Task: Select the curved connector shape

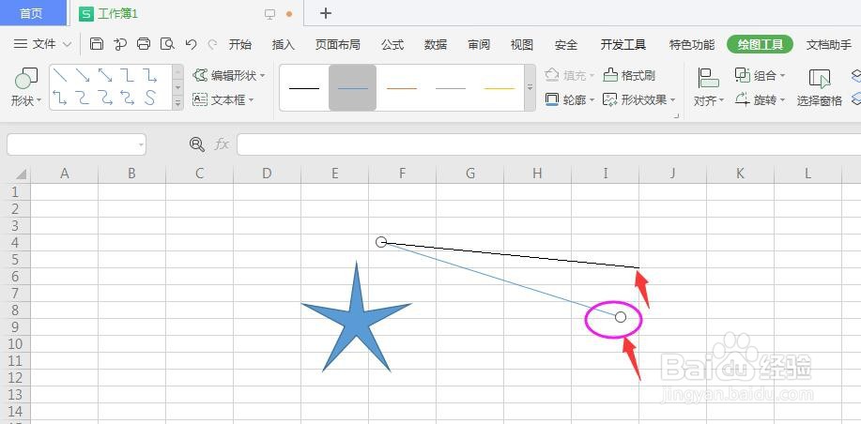Action: coord(83,98)
